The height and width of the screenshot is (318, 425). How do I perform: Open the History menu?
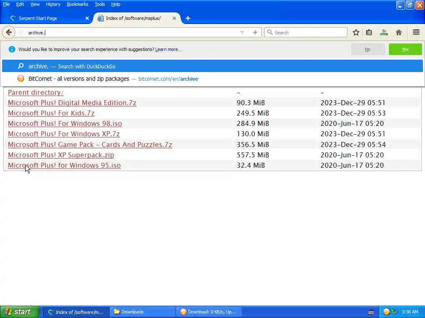click(x=53, y=4)
